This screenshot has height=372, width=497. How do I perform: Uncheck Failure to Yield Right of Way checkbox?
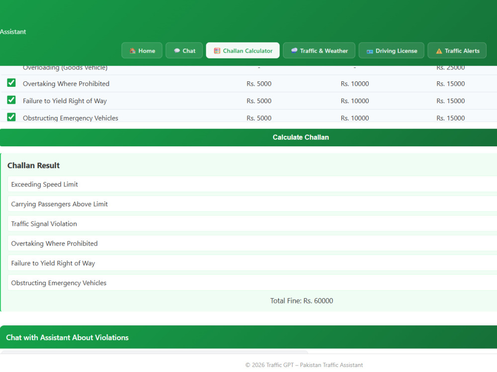click(11, 100)
